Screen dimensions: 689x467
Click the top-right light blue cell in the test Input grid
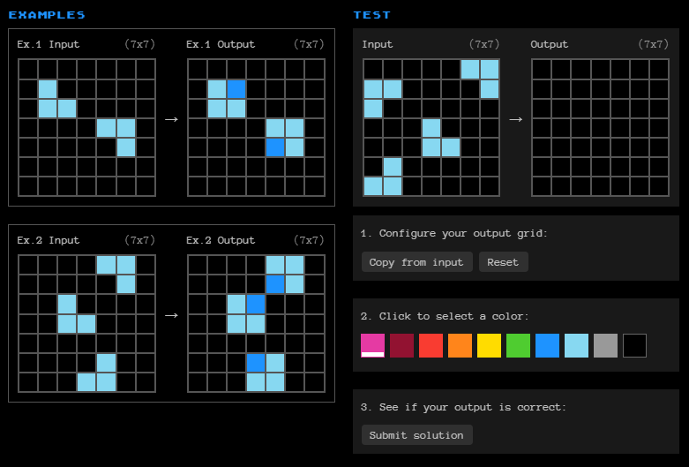point(490,70)
